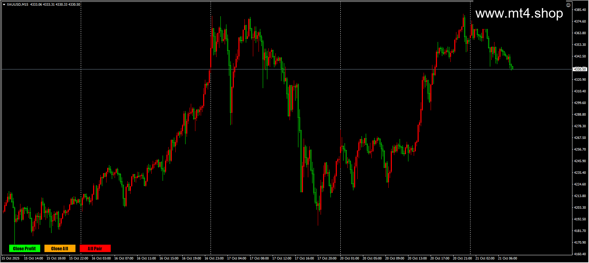Click the 4160.40 price scale label
589x263 pixels.
pyautogui.click(x=580, y=254)
